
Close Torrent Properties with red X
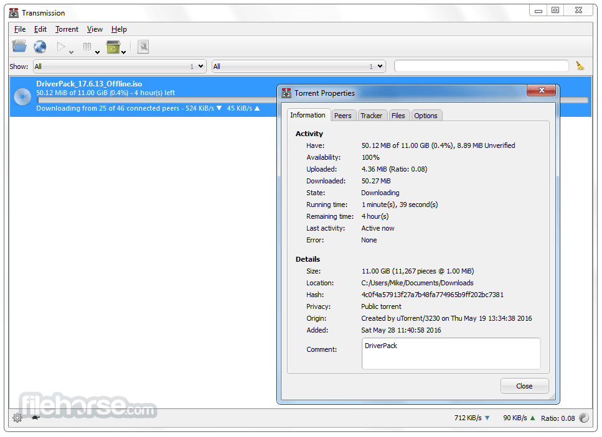click(x=542, y=90)
